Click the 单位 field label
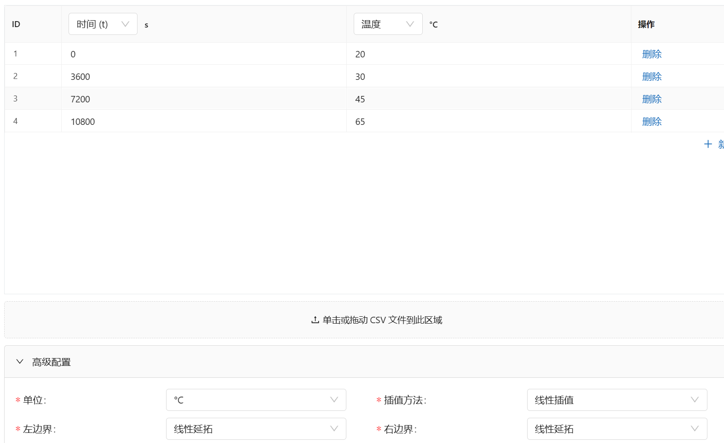724x443 pixels. coord(34,400)
